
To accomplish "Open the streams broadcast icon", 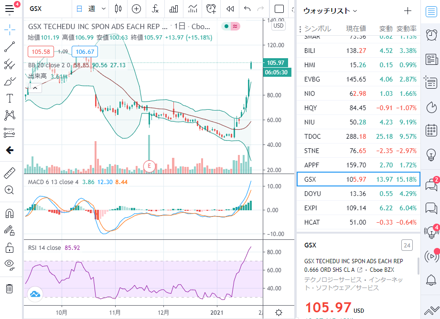I will click(431, 256).
